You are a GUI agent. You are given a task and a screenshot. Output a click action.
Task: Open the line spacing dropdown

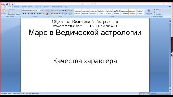(x=63, y=14)
